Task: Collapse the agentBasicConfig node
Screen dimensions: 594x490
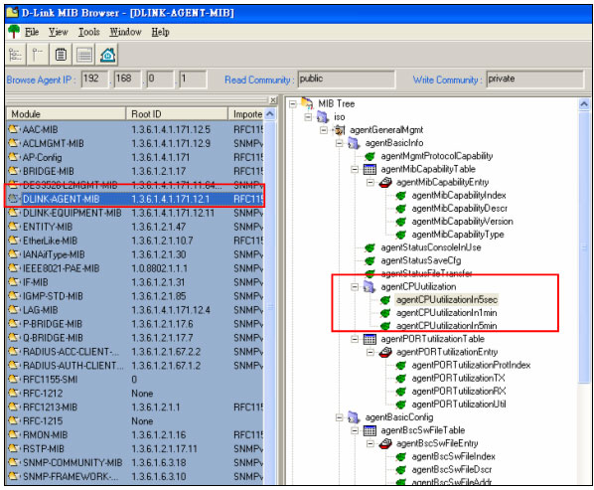Action: [x=340, y=417]
